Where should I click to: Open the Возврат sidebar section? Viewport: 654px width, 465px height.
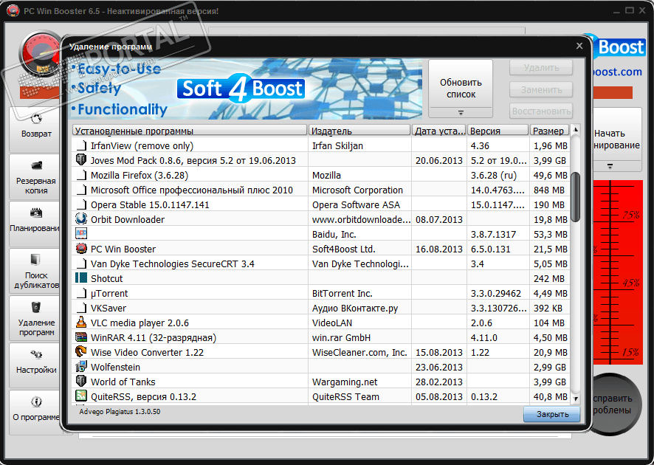(x=36, y=129)
